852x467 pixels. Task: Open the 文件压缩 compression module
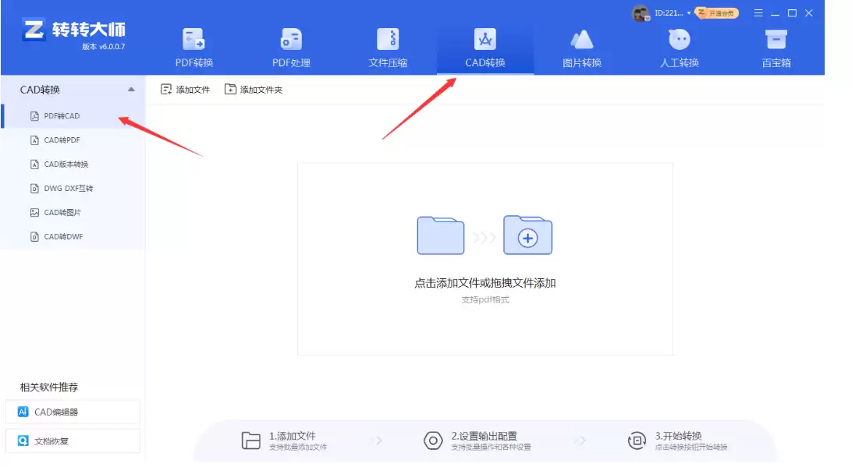pos(388,39)
